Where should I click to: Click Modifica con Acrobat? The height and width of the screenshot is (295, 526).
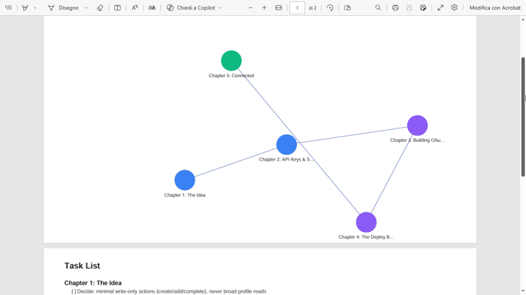(494, 8)
